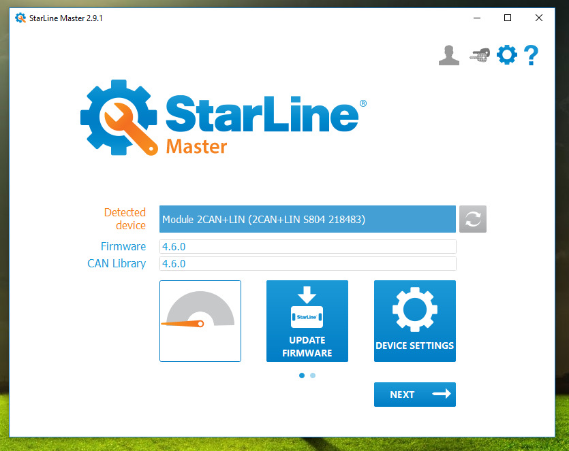Click the StarLine Master title bar app icon
The width and height of the screenshot is (569, 451).
click(20, 18)
